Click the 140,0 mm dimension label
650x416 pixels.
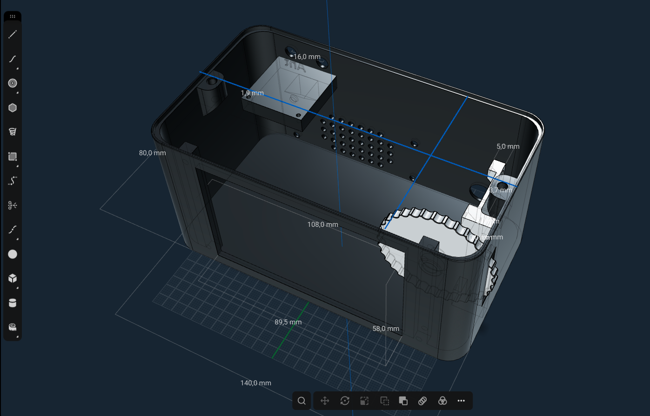(255, 383)
